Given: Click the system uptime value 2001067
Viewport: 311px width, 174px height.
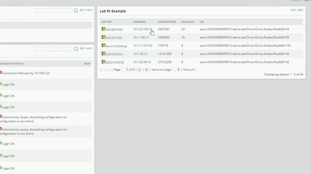Looking at the screenshot, I should (x=164, y=29).
